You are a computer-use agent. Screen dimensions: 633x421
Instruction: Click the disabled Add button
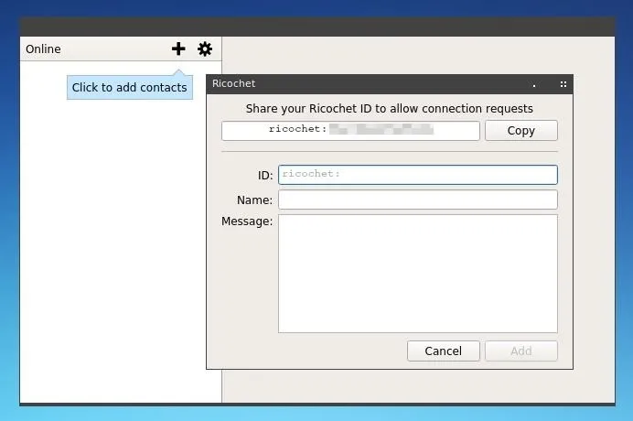(520, 351)
